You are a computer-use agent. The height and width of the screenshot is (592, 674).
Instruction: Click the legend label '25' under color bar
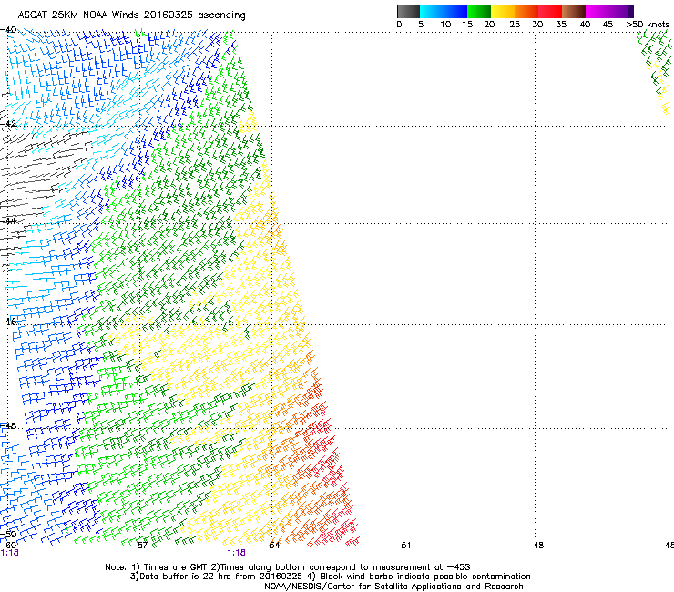click(515, 25)
